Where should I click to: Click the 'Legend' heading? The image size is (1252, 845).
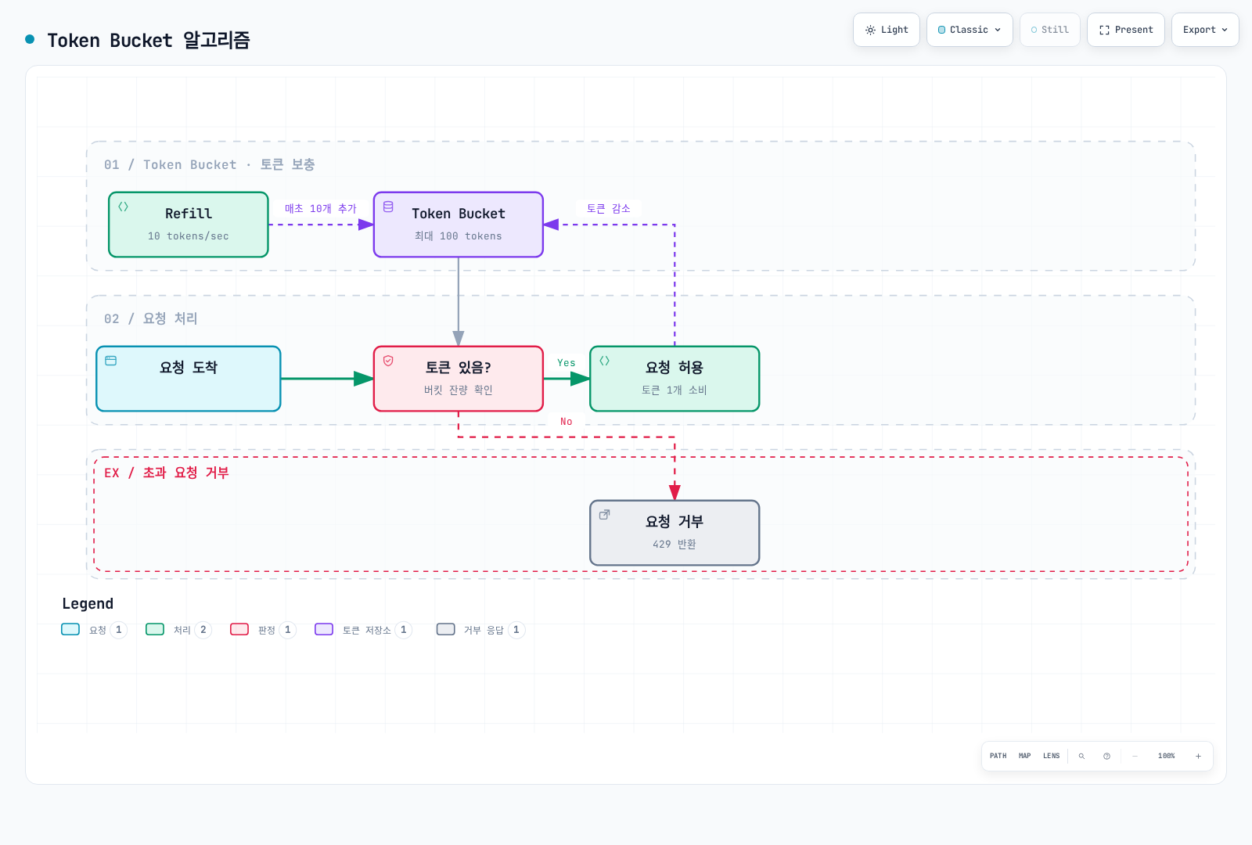coord(88,603)
